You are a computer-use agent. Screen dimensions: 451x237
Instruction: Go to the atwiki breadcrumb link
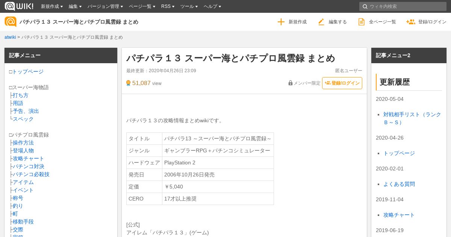[10, 37]
